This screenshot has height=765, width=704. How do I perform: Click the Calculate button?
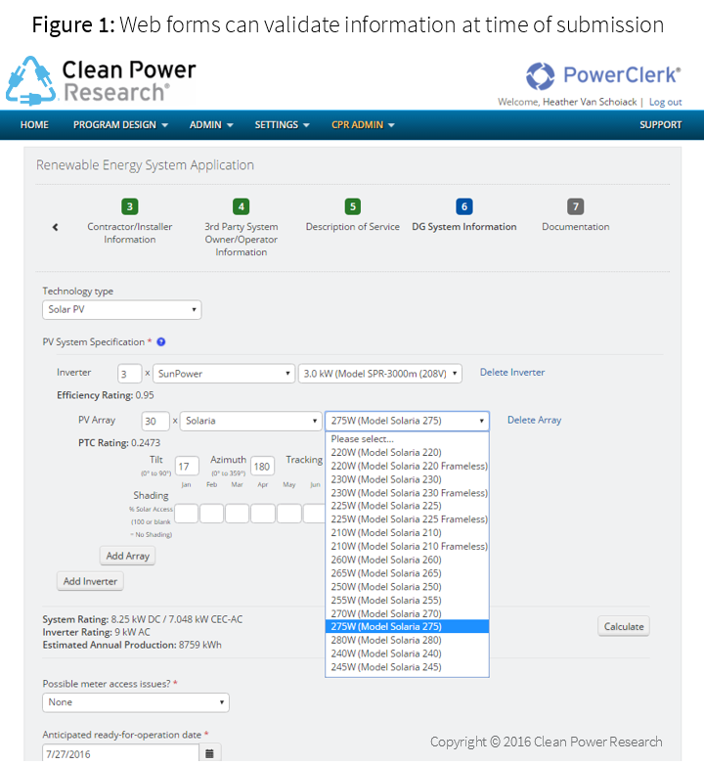pos(623,627)
